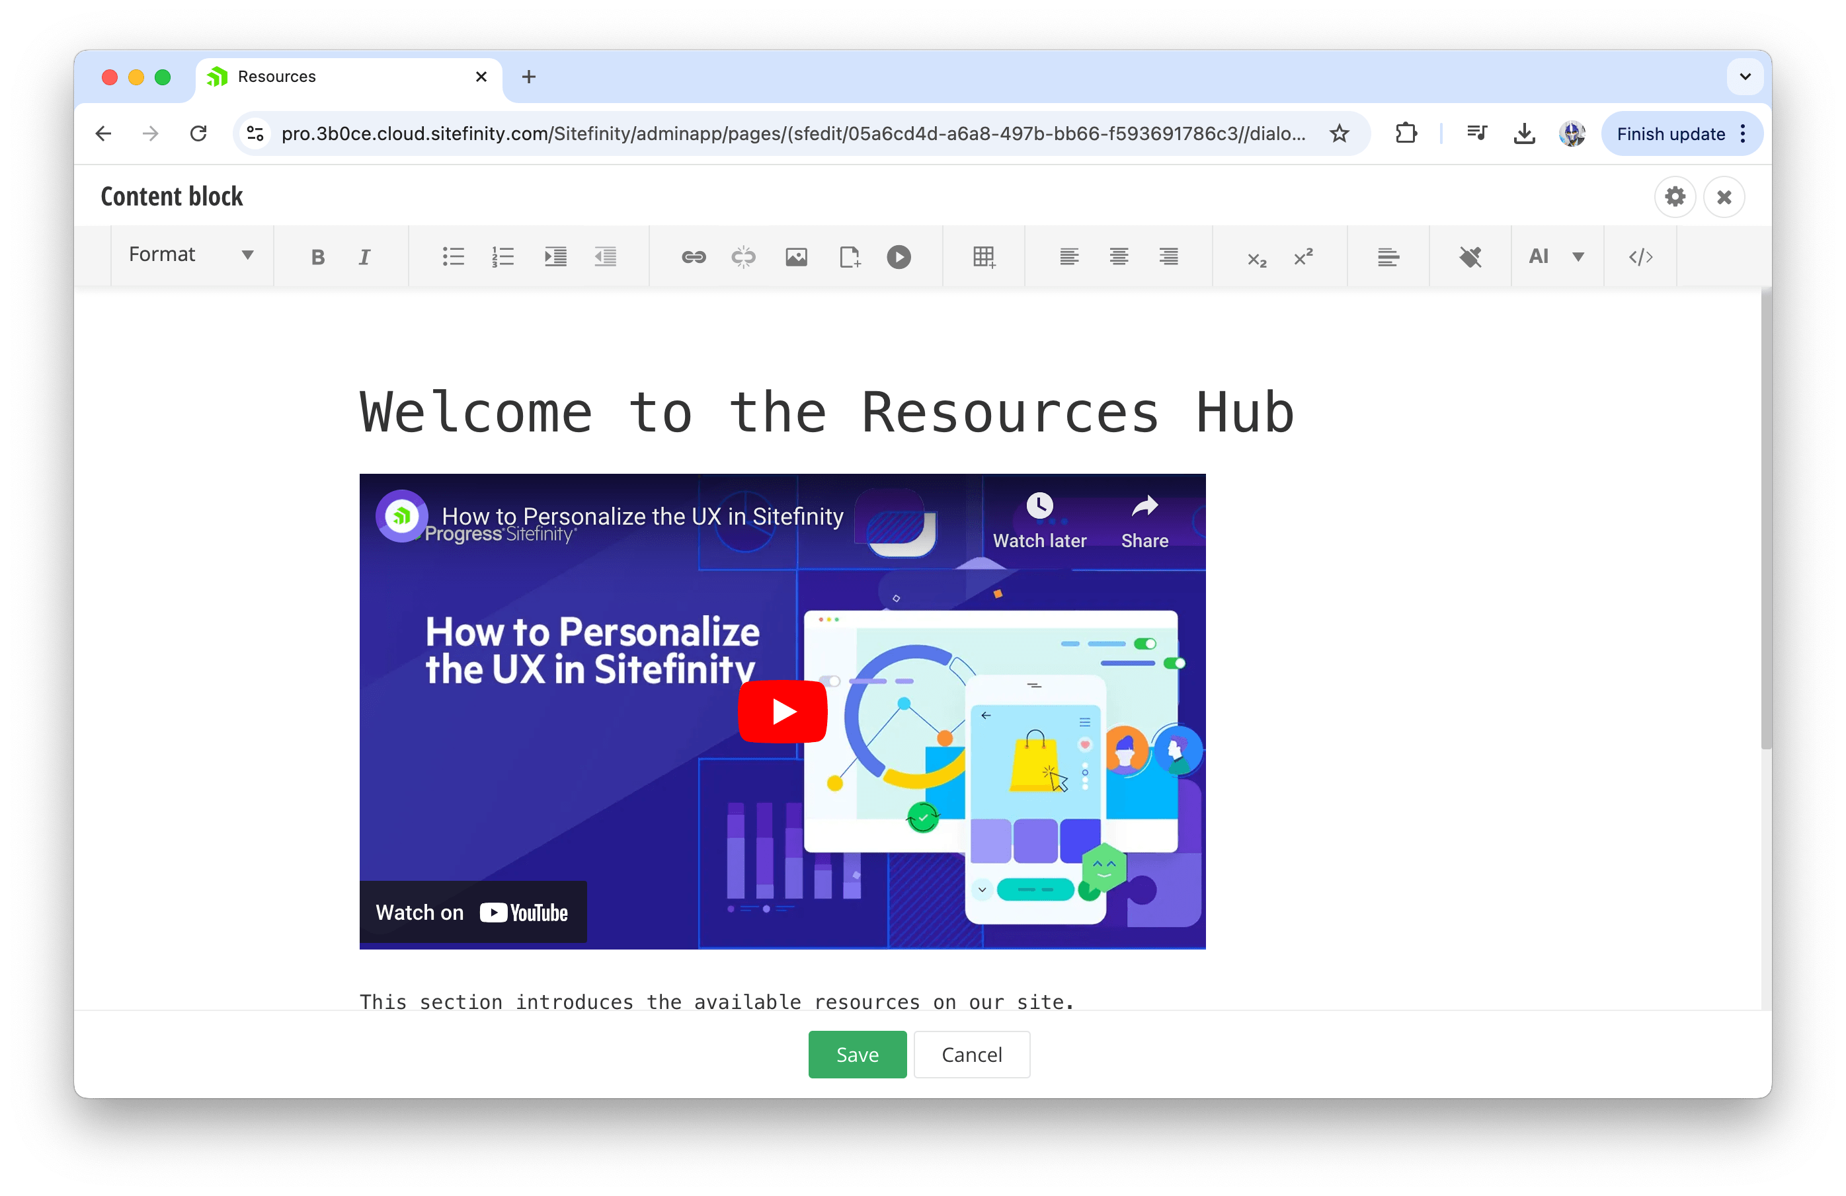Click the insert video icon
The height and width of the screenshot is (1196, 1846).
click(898, 256)
